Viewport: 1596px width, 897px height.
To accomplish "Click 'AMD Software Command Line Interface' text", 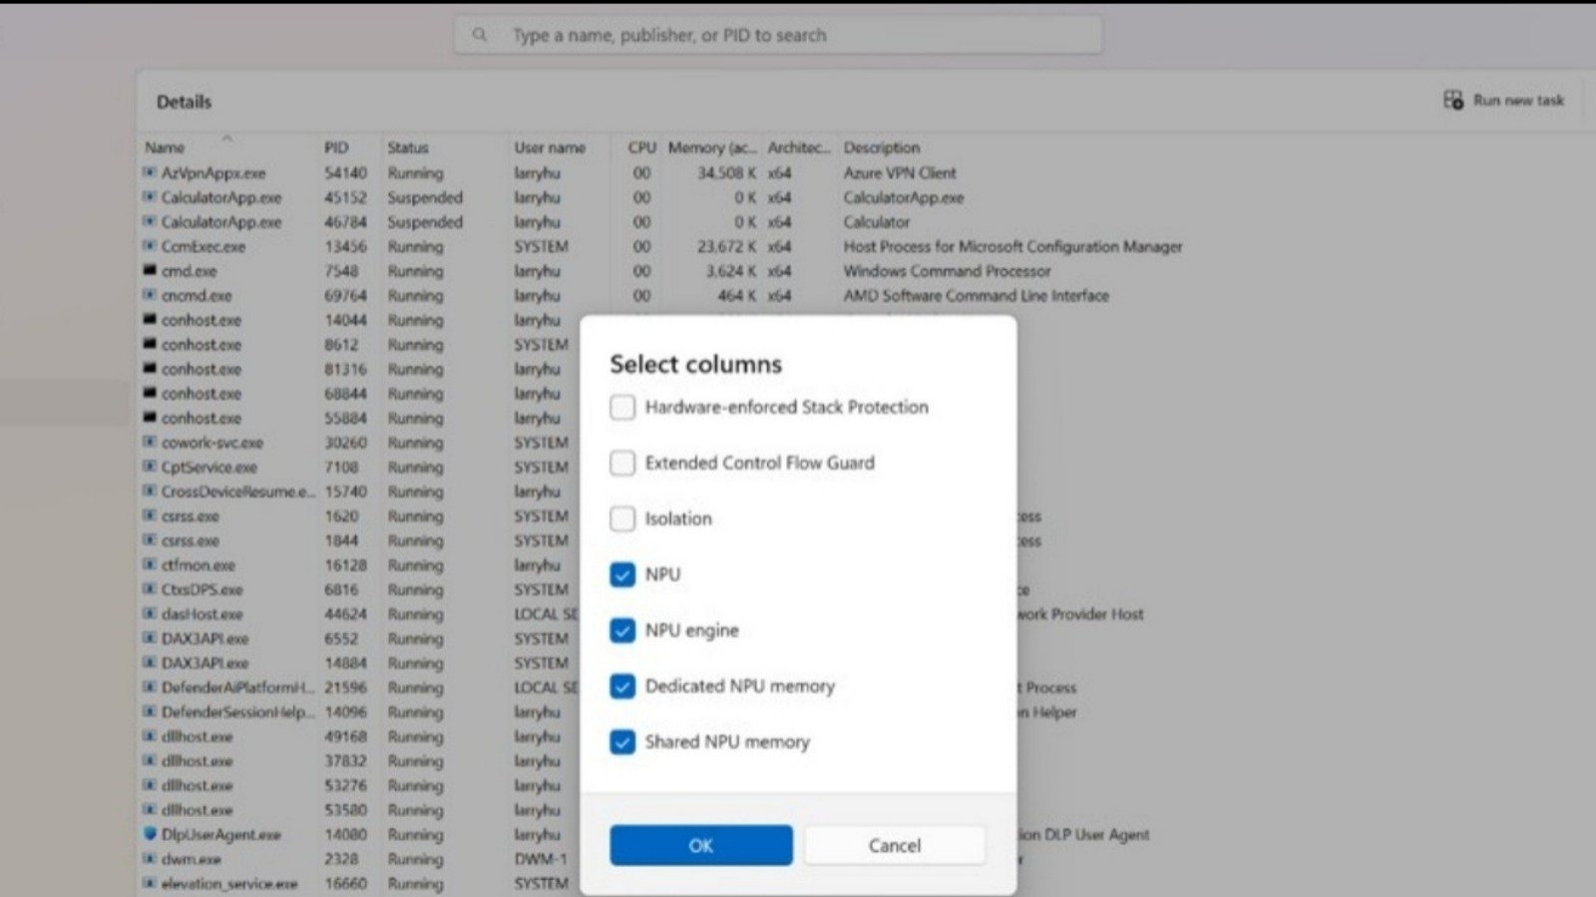I will (x=976, y=295).
